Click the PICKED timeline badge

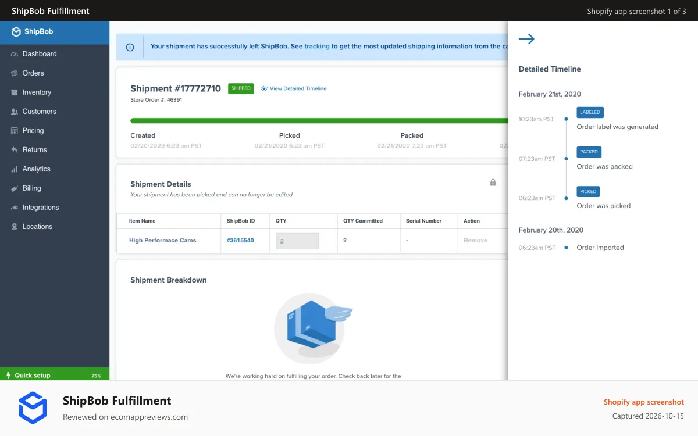pos(588,191)
